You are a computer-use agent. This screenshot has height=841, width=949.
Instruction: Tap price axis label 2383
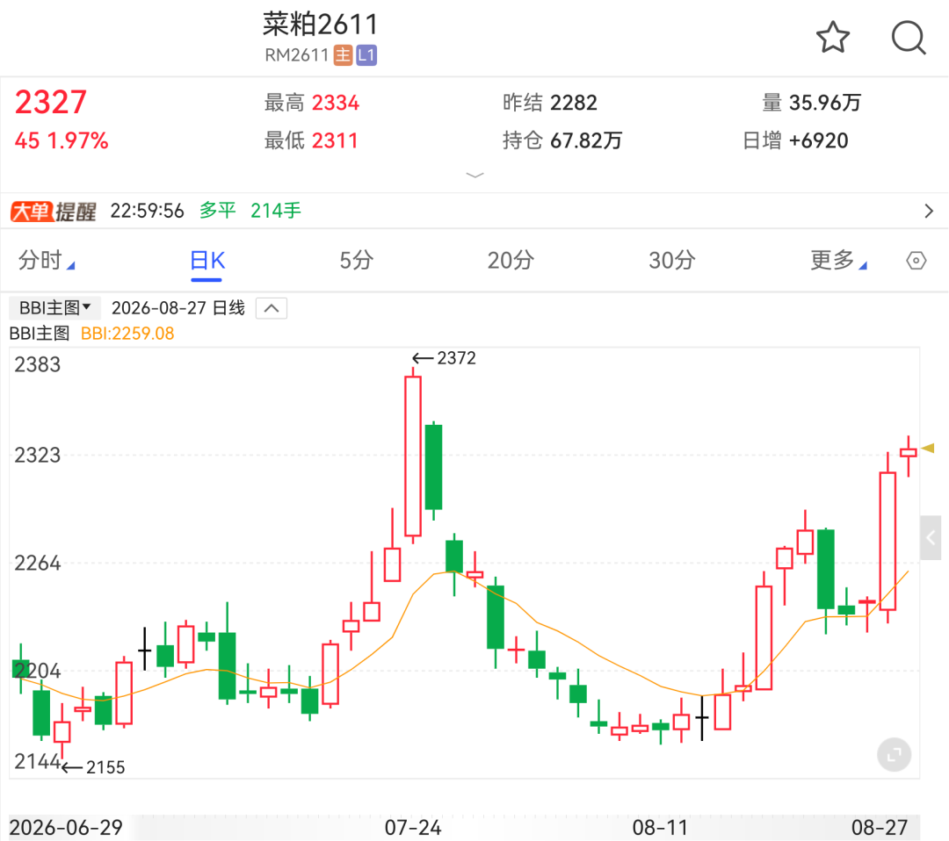pos(38,364)
